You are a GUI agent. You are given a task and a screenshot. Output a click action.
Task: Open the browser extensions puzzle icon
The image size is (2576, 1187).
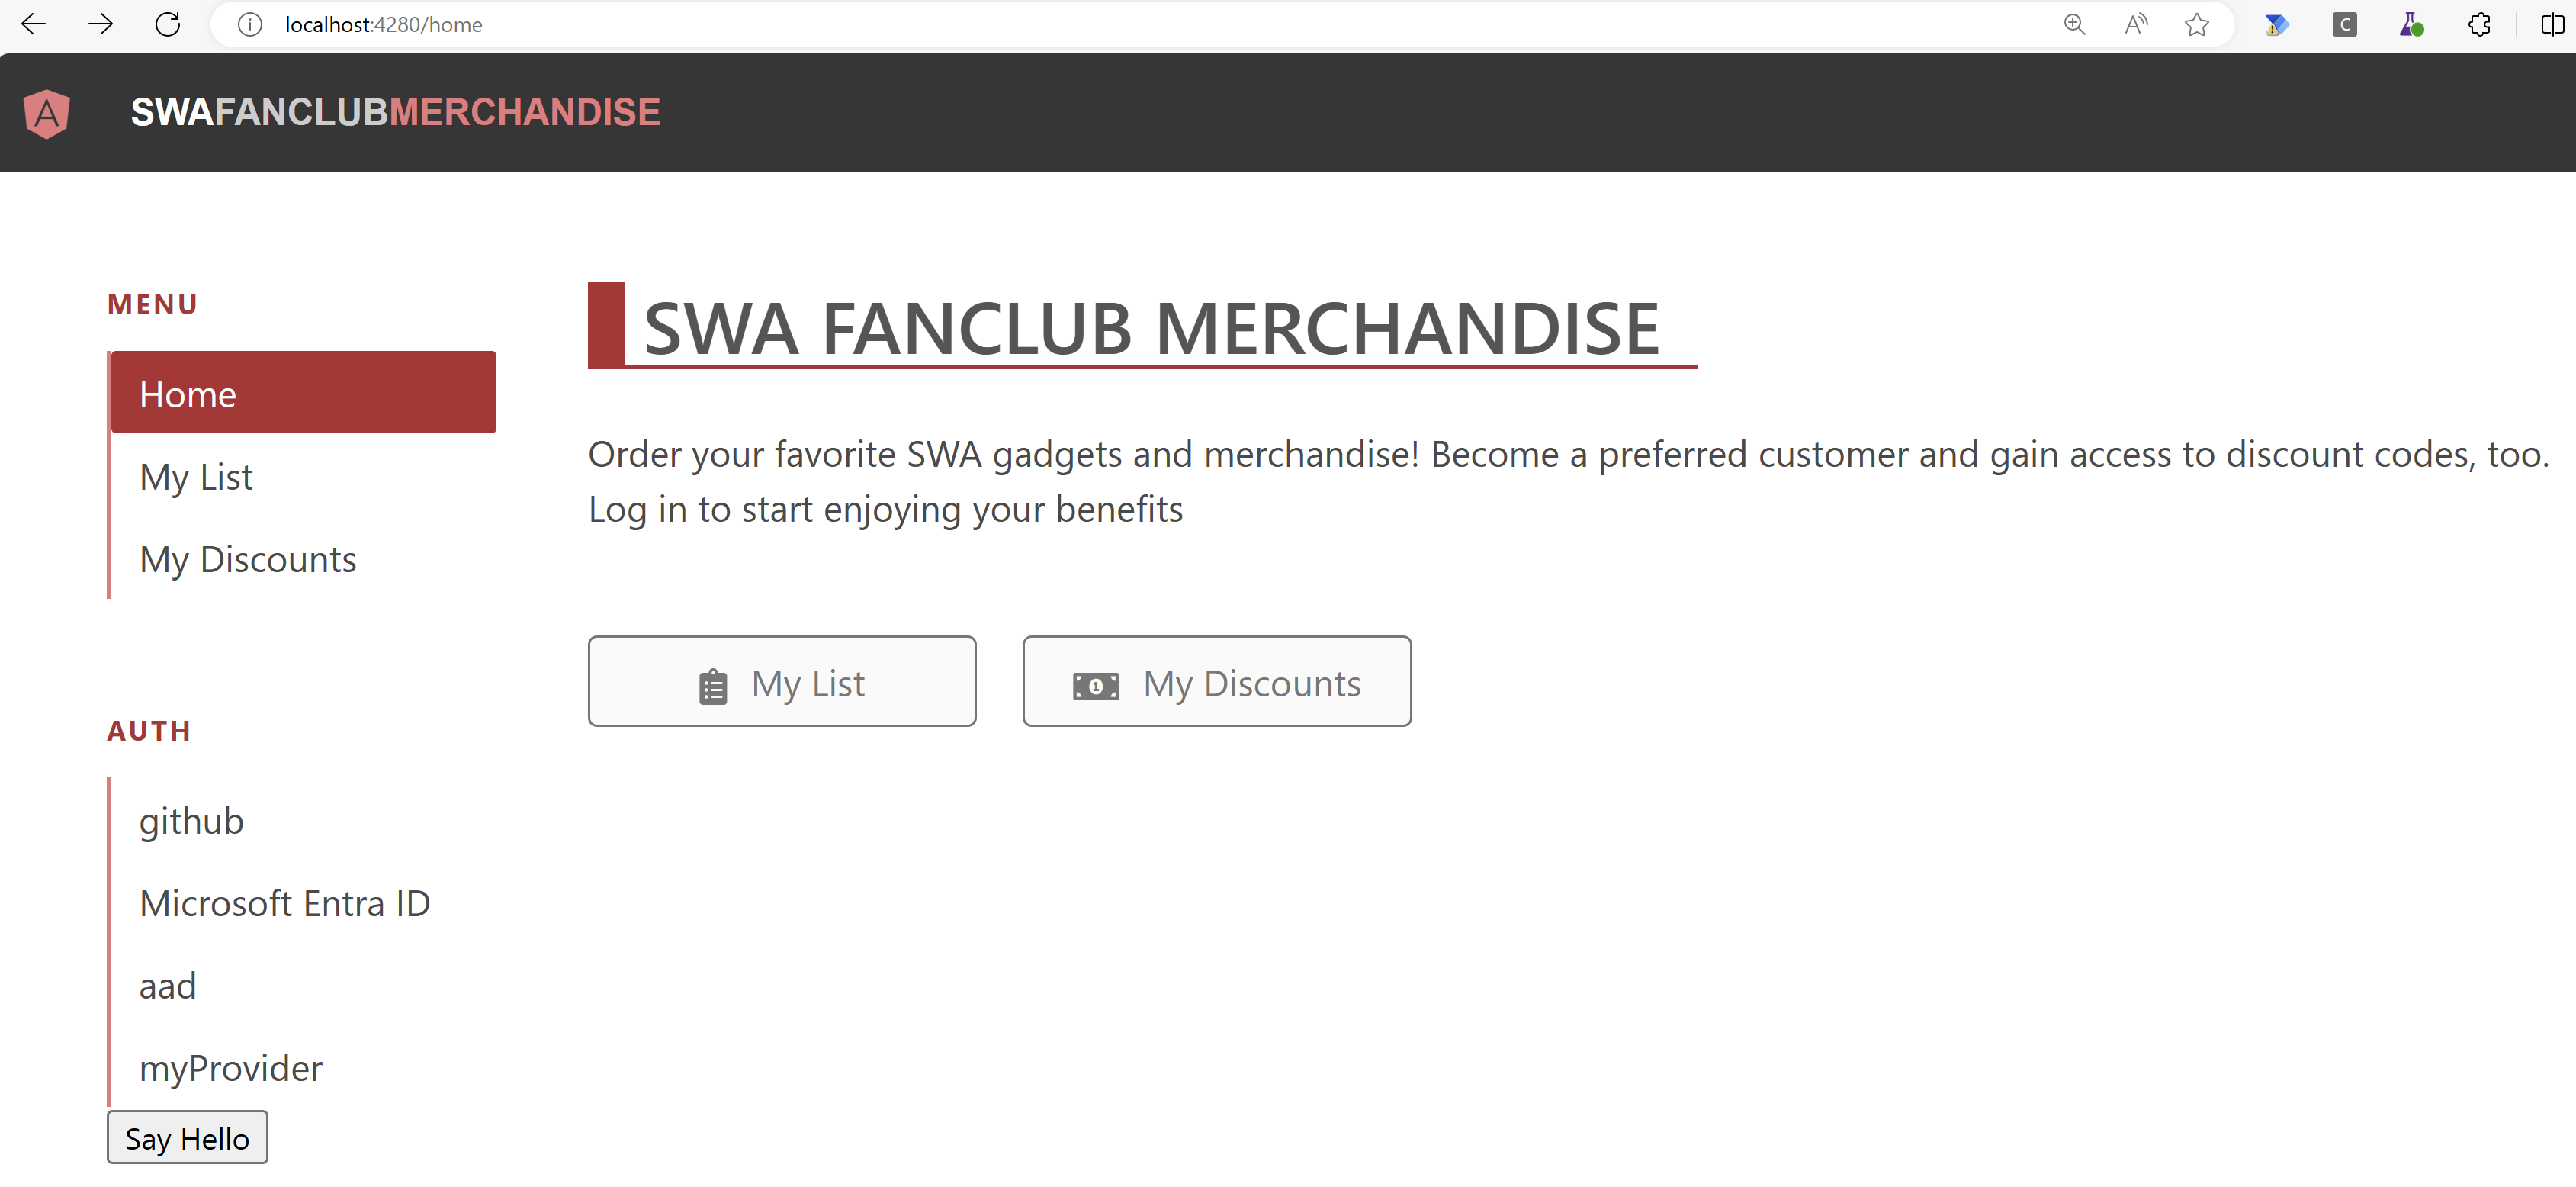click(x=2479, y=24)
